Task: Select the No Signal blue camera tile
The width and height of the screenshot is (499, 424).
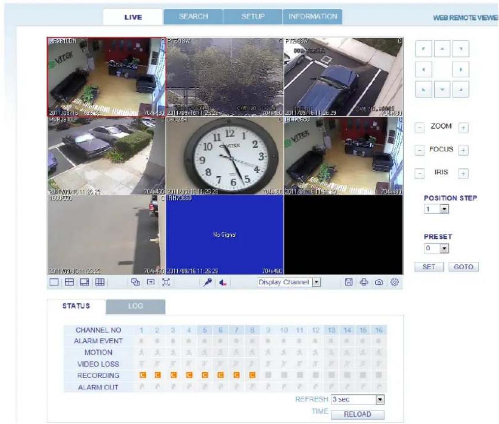Action: click(x=225, y=235)
